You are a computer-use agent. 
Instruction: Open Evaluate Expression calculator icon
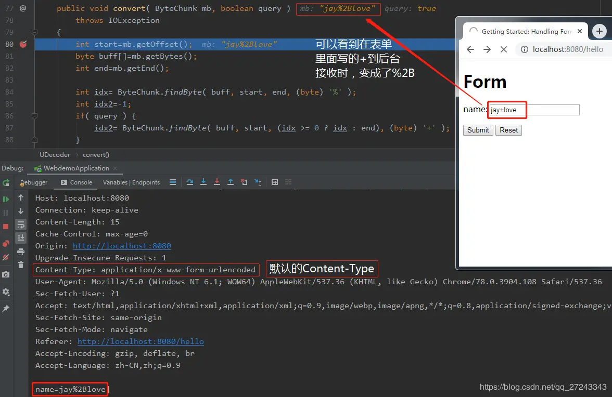275,182
